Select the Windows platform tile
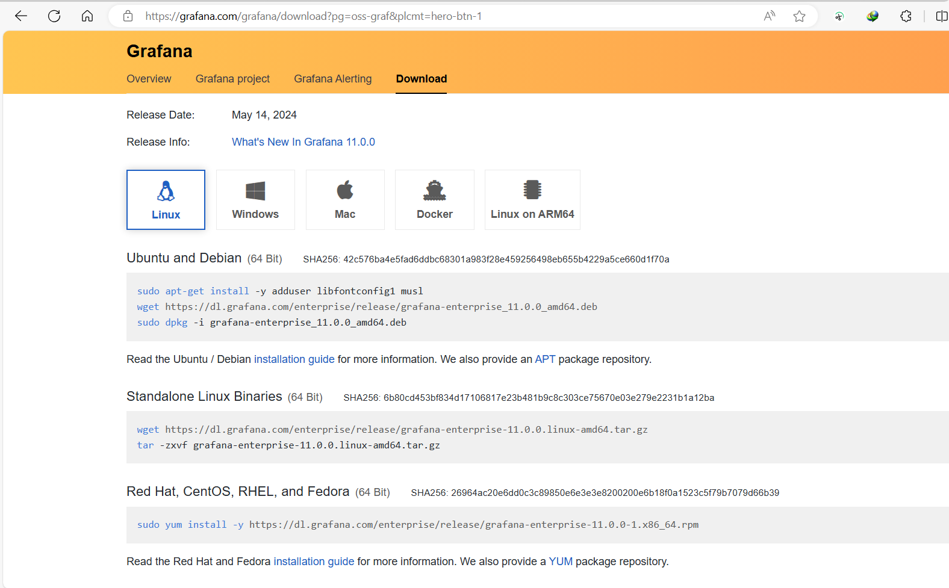 pos(255,200)
